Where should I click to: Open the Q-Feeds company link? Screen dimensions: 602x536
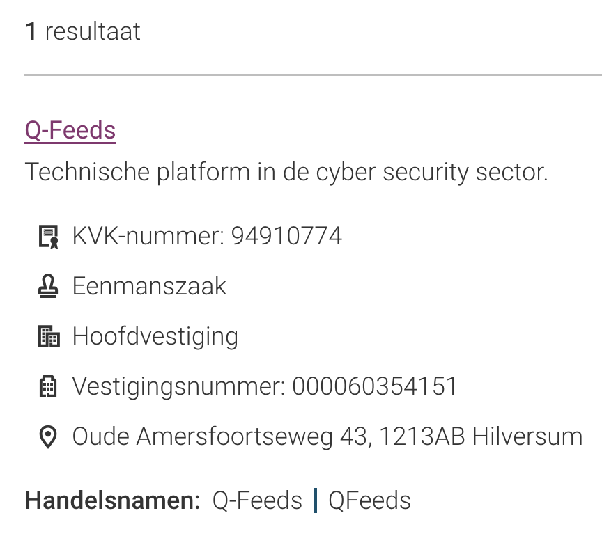[x=70, y=130]
